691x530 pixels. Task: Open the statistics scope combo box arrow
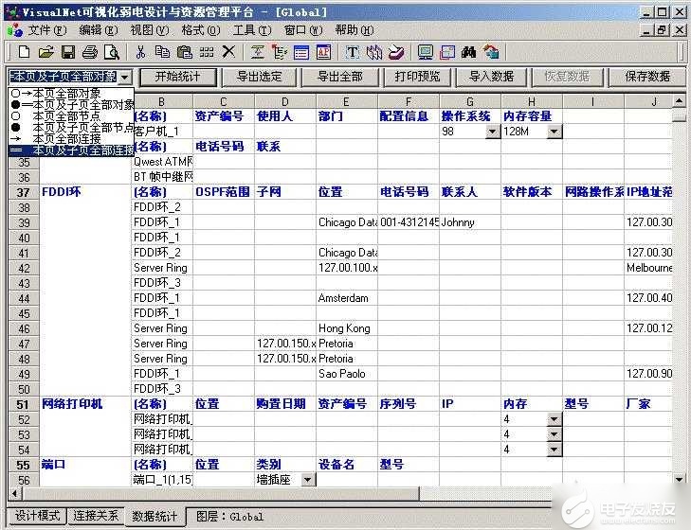(125, 77)
